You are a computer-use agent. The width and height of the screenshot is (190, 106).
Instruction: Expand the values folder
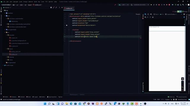click(7, 60)
